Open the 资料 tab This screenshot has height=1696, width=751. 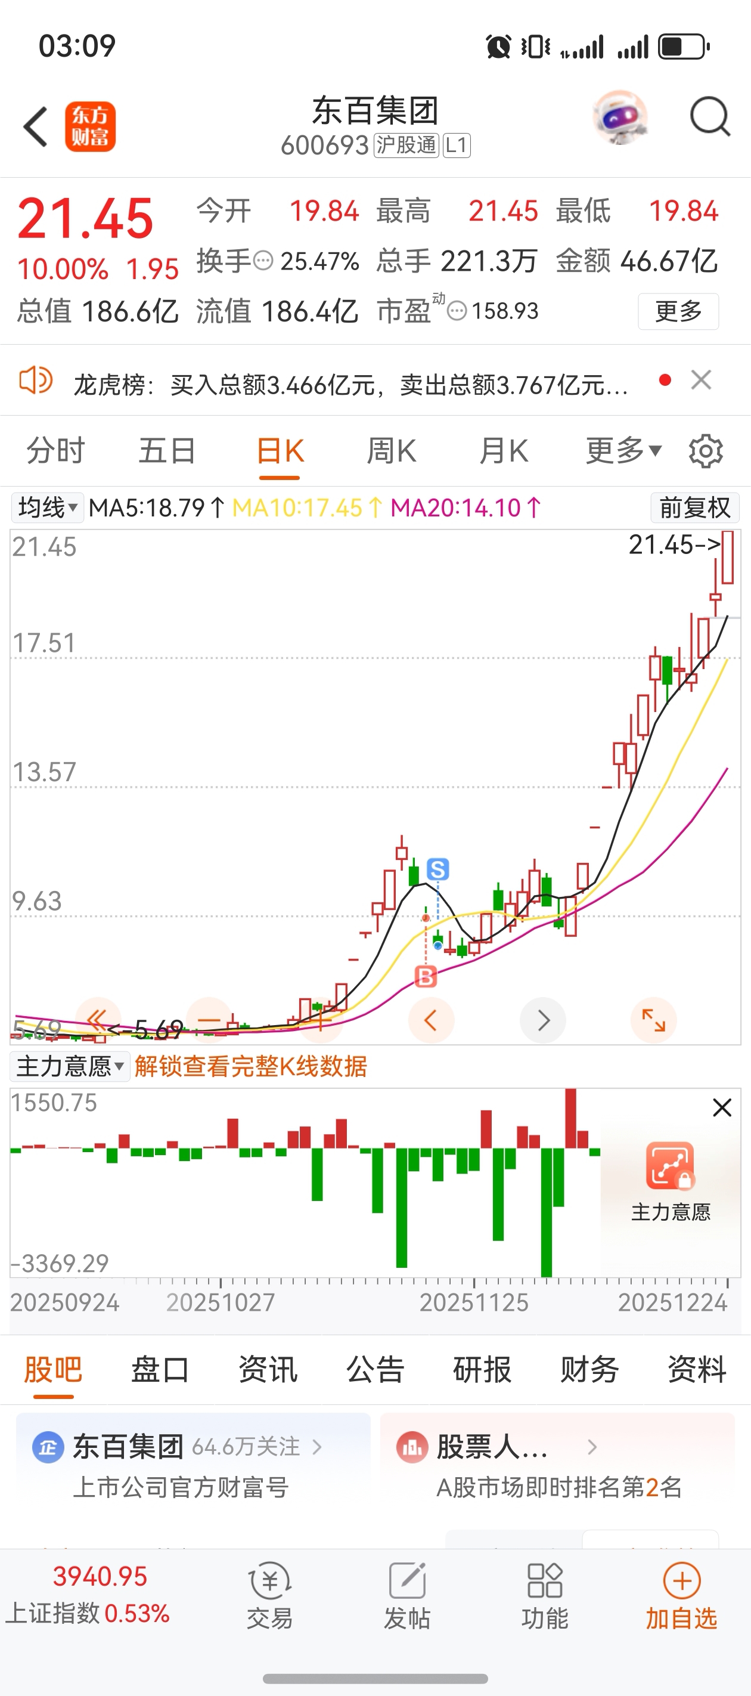(x=697, y=1369)
